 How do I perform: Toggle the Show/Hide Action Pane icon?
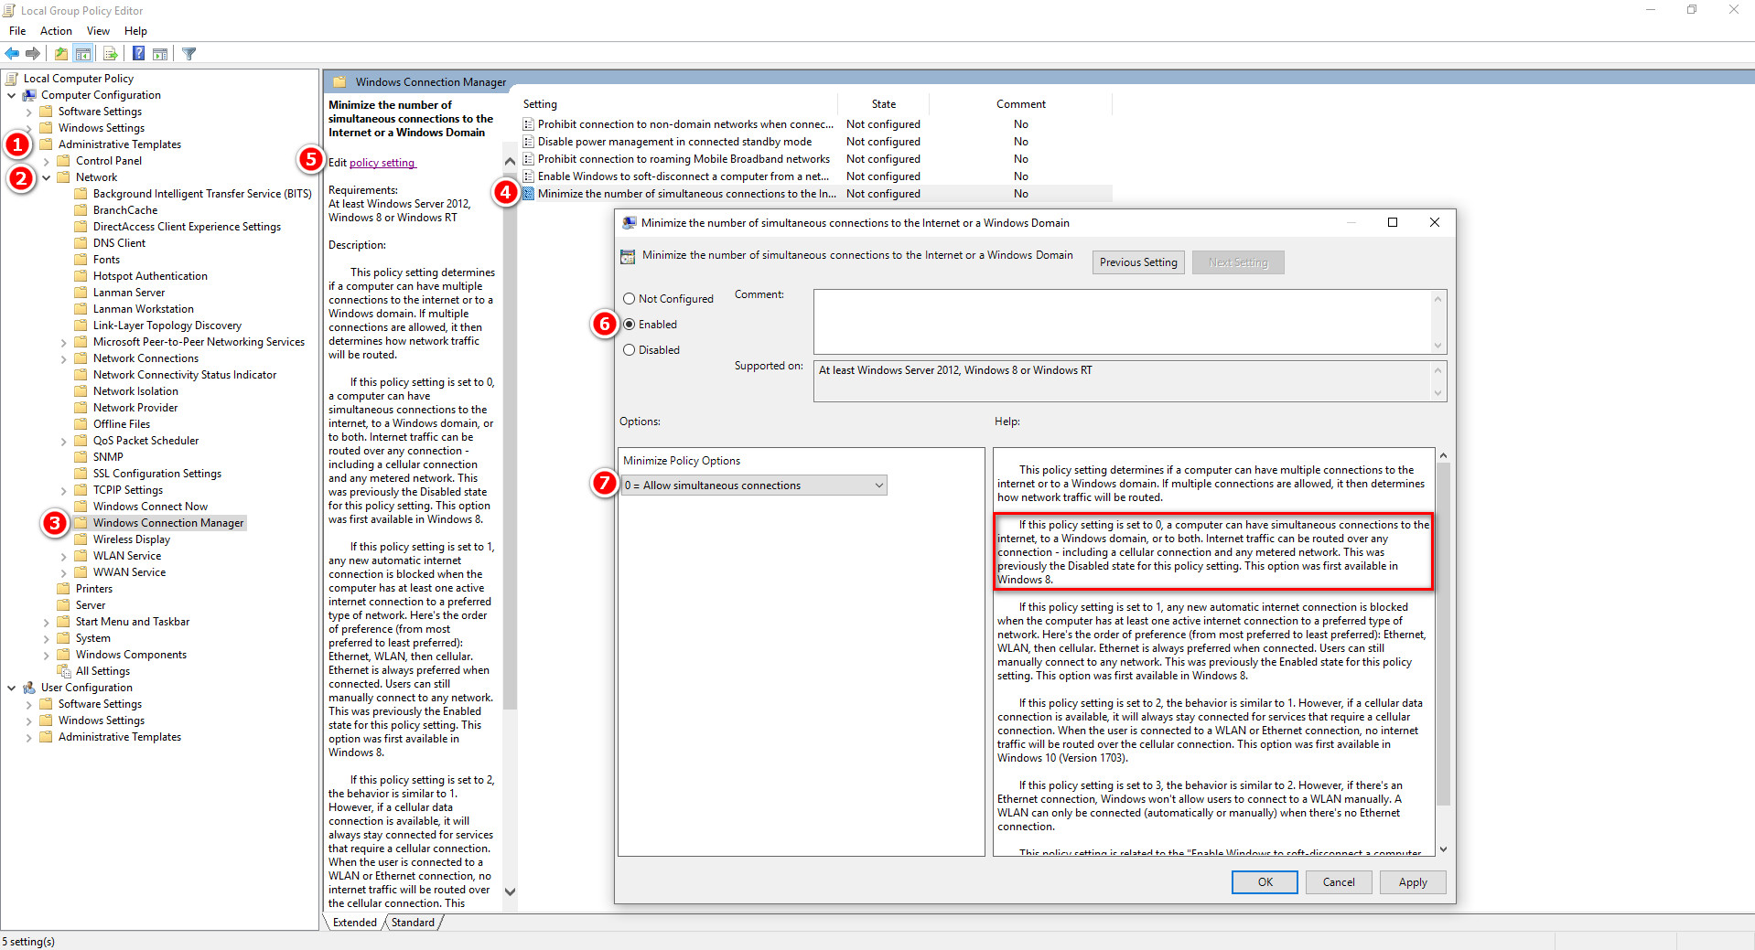click(x=160, y=54)
